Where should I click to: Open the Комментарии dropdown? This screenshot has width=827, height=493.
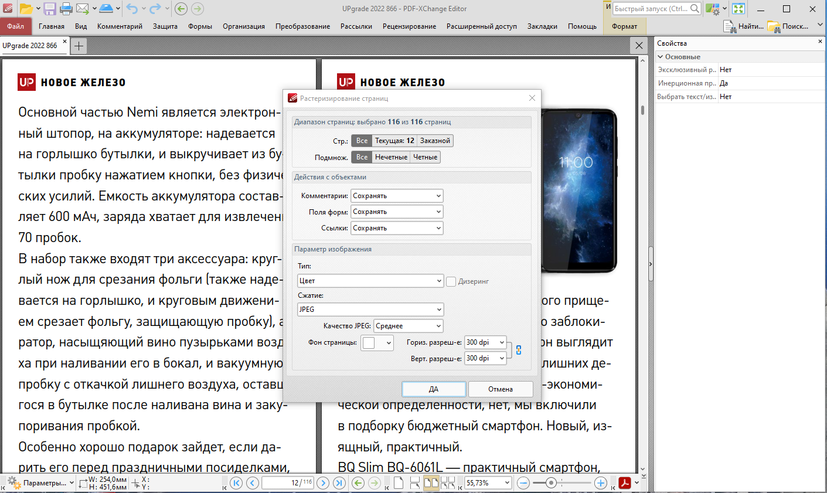(397, 196)
